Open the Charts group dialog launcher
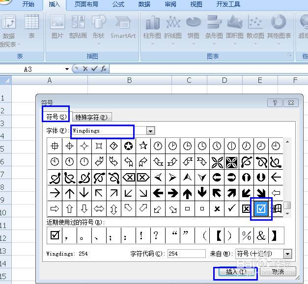 (289, 55)
